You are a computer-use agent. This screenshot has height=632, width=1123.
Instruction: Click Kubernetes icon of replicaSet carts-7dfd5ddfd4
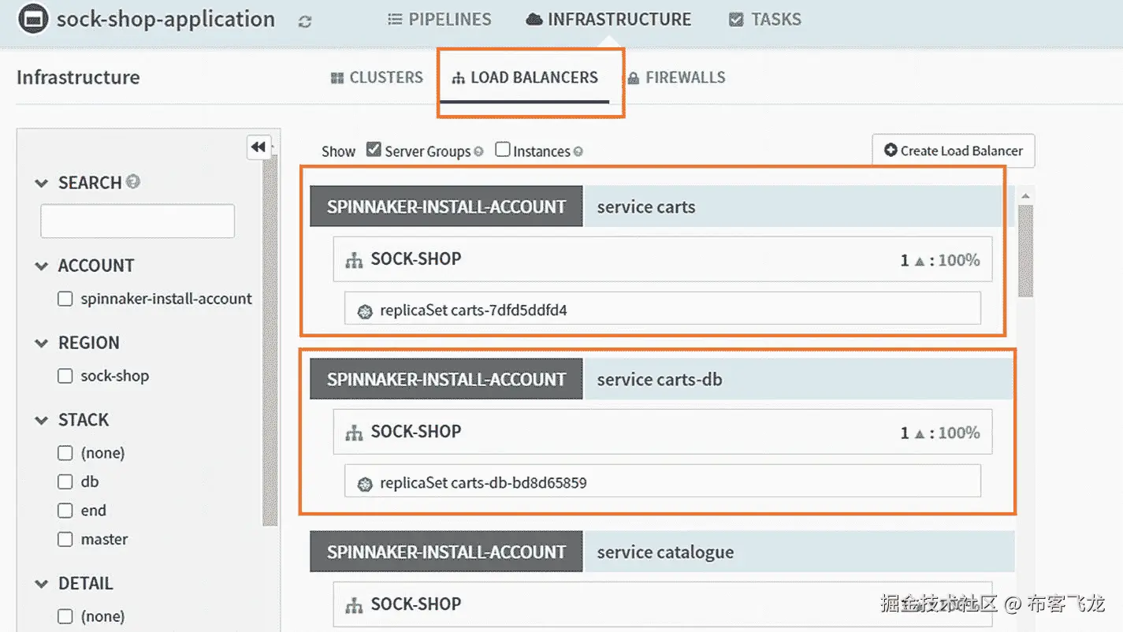coord(364,311)
